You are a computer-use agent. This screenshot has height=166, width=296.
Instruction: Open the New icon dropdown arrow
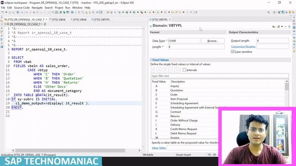tap(6, 12)
